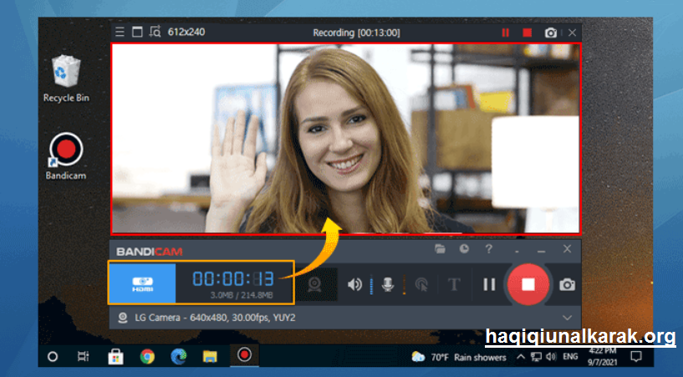Click the LG Camera device info text
The height and width of the screenshot is (377, 683).
pos(215,318)
